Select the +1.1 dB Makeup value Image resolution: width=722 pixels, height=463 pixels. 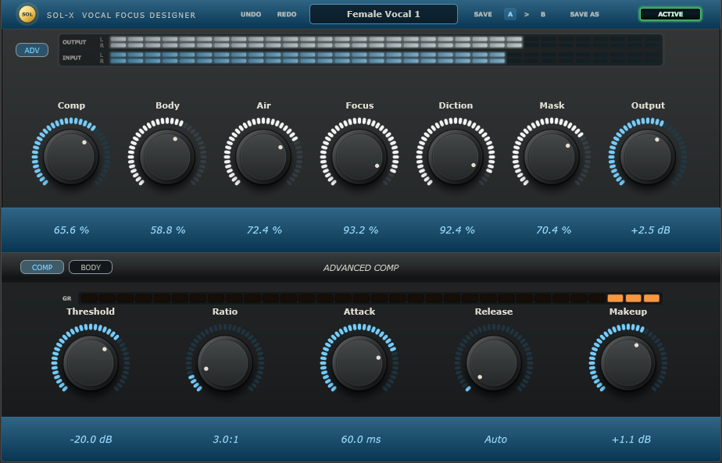point(631,440)
